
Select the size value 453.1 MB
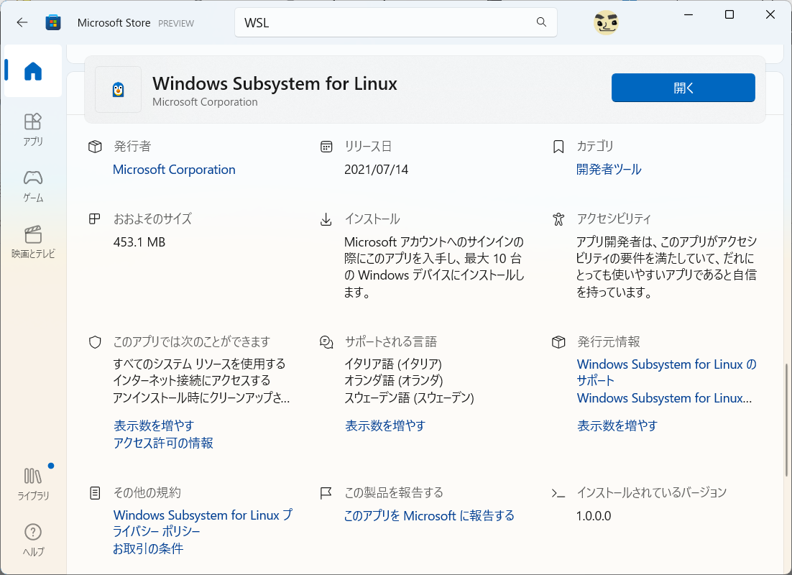(139, 242)
